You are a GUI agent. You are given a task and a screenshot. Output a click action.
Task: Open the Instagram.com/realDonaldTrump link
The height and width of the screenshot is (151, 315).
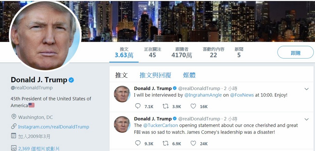coord(54,127)
